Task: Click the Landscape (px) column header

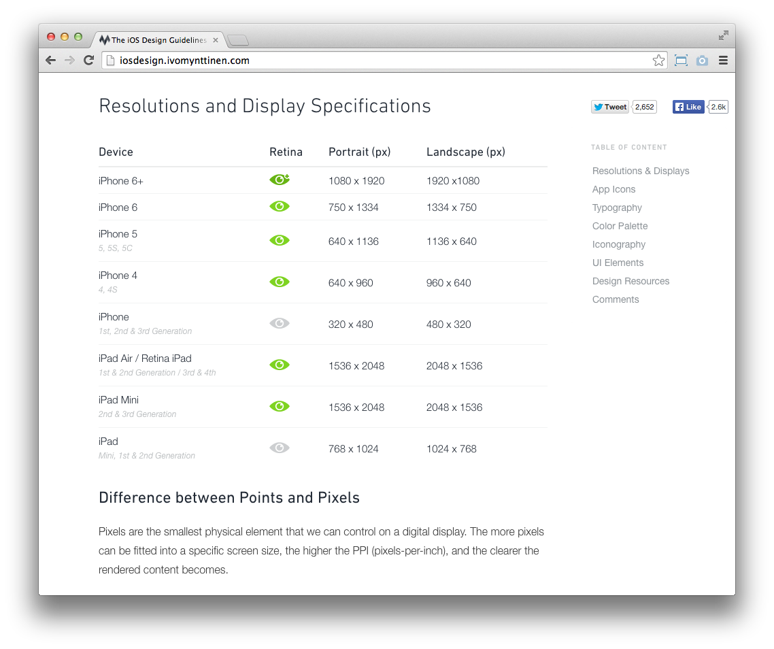Action: 465,152
